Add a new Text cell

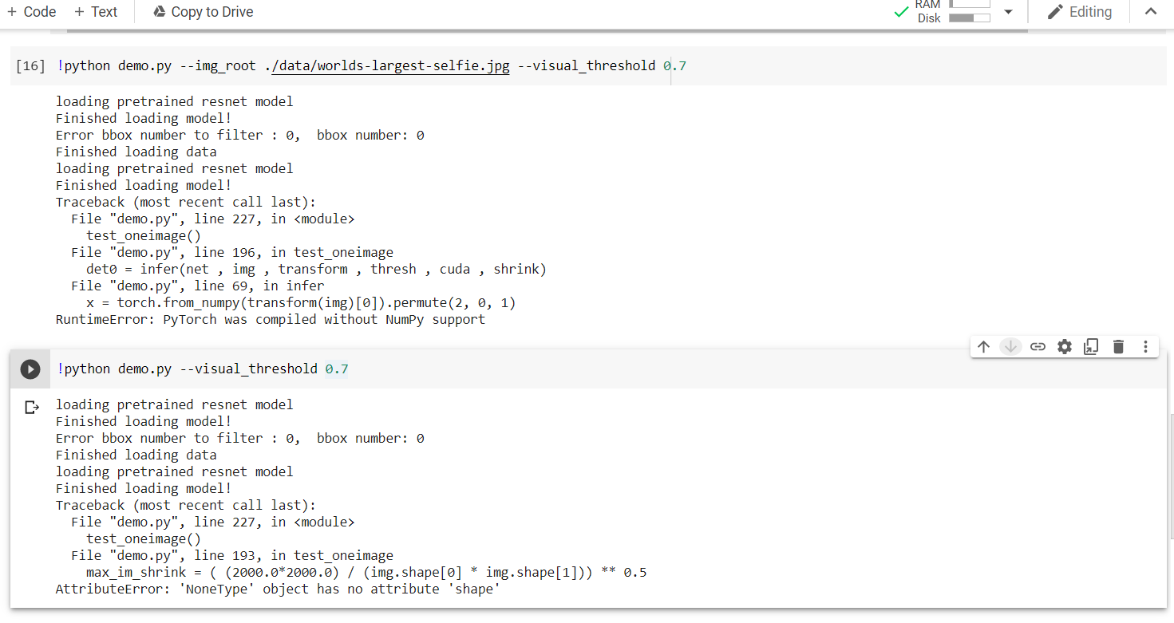point(96,11)
